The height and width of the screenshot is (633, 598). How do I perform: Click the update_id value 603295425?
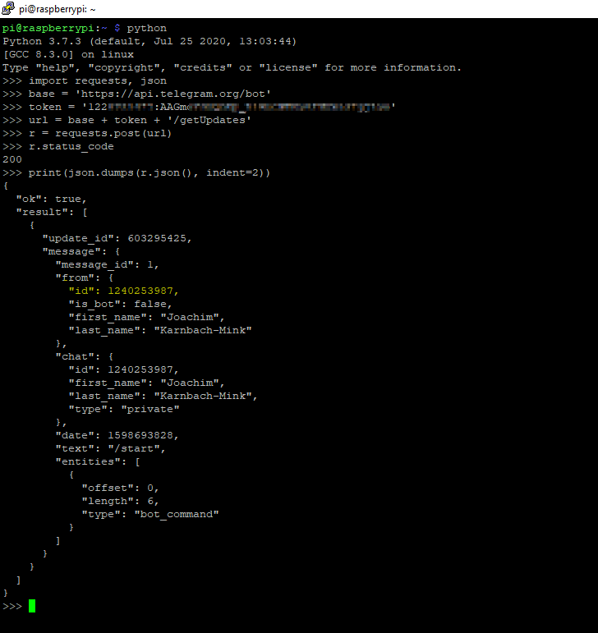pyautogui.click(x=157, y=239)
